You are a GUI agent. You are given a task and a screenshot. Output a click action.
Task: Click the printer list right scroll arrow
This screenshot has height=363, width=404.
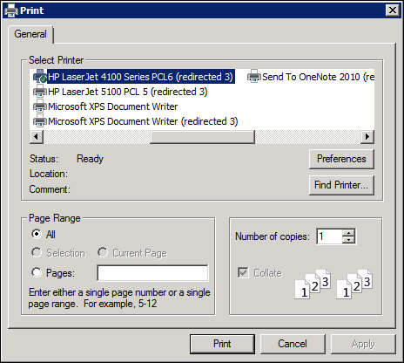[367, 137]
